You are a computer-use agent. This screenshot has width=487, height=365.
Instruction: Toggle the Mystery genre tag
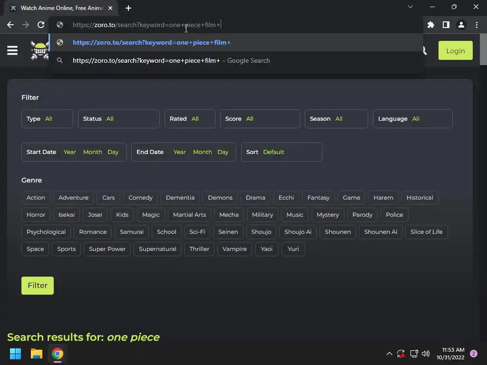(x=328, y=215)
